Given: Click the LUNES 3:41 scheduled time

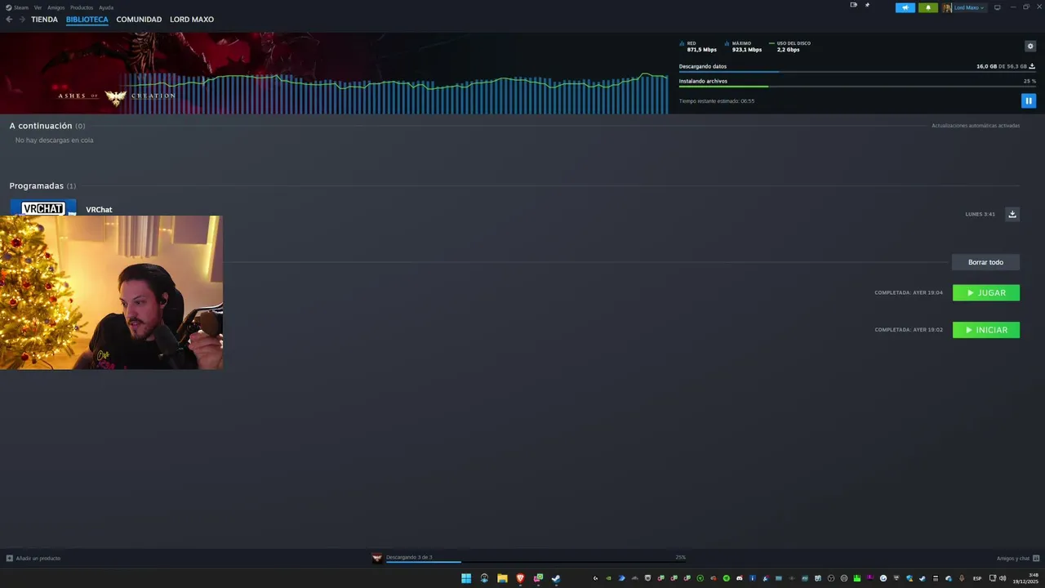Looking at the screenshot, I should [x=980, y=214].
